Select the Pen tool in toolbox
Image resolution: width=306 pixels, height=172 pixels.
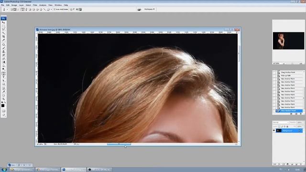3,74
